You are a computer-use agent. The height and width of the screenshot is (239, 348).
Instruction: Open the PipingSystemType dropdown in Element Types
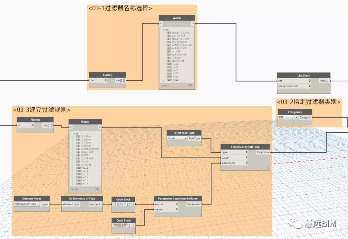pyautogui.click(x=27, y=204)
